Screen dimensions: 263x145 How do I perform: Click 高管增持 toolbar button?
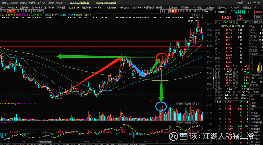coord(247,8)
